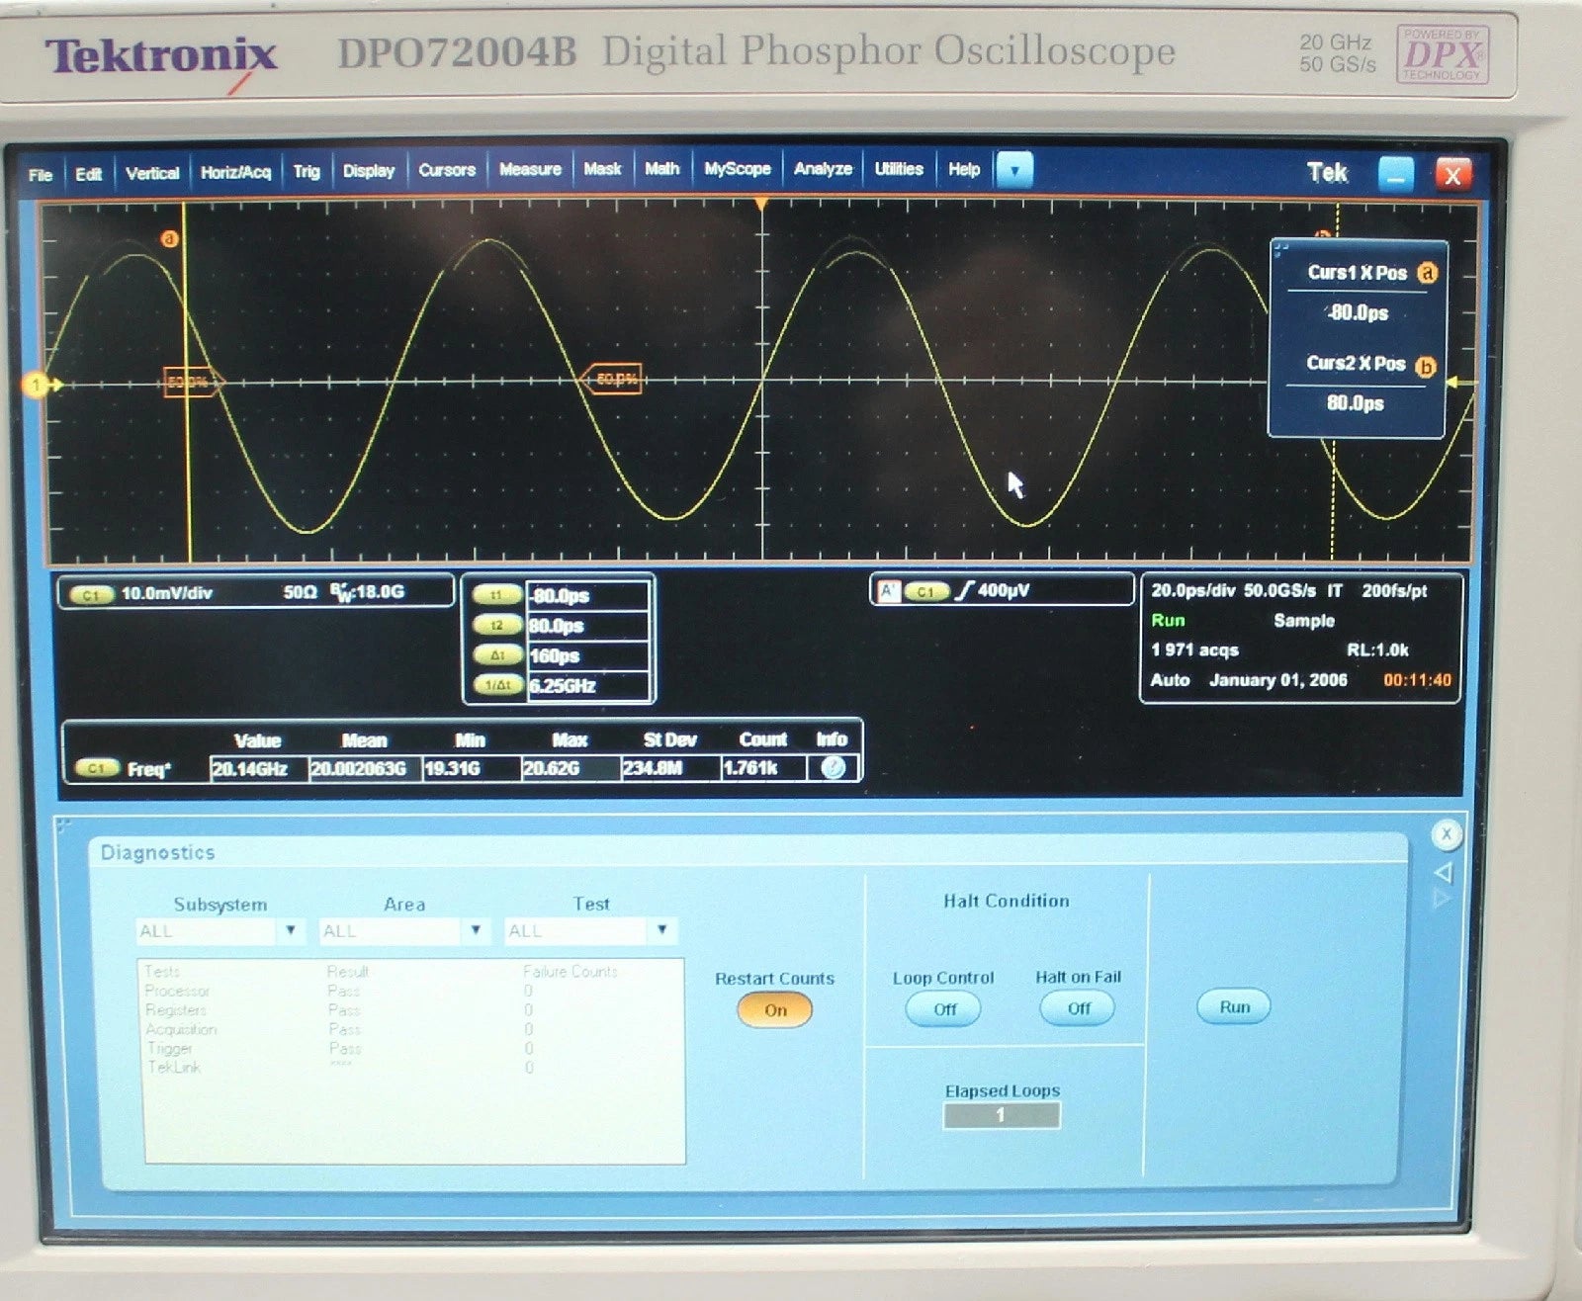Open the Trig menu

point(307,171)
